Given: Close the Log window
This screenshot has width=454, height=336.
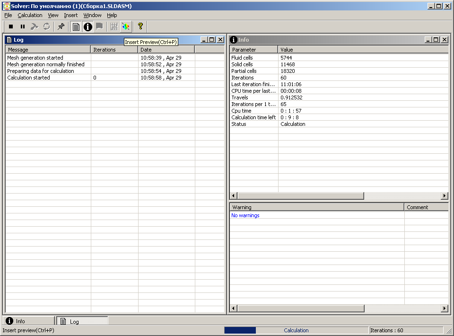Looking at the screenshot, I should point(220,40).
